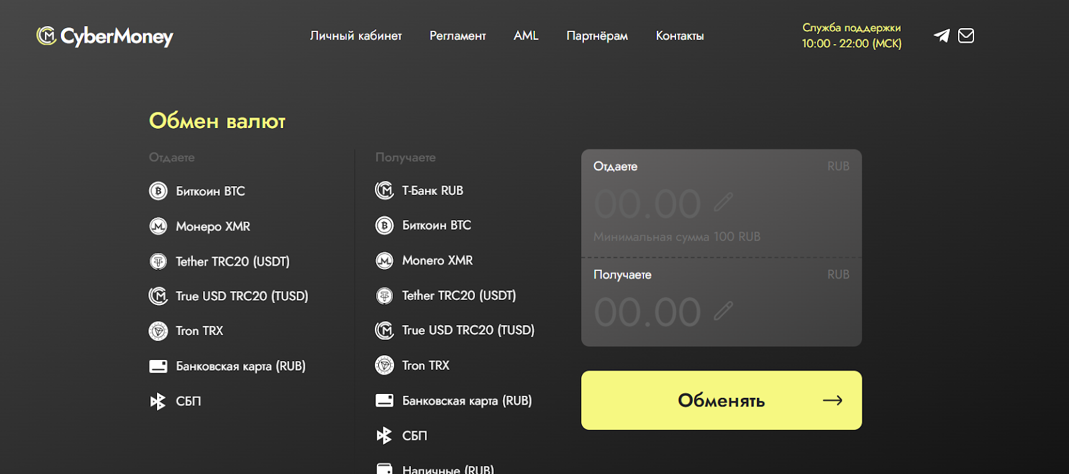Click the Минимальная сумма 100 RUB text
Screen dimensions: 1069x474
[x=677, y=236]
